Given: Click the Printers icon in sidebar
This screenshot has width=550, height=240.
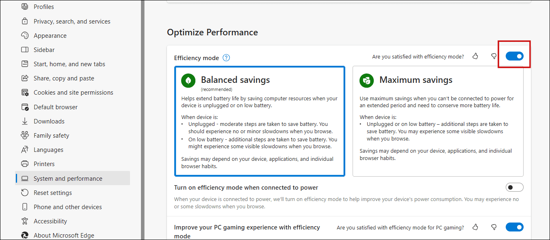Looking at the screenshot, I should tap(25, 164).
